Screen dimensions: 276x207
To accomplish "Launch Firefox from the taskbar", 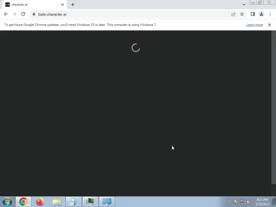I will click(40, 202).
